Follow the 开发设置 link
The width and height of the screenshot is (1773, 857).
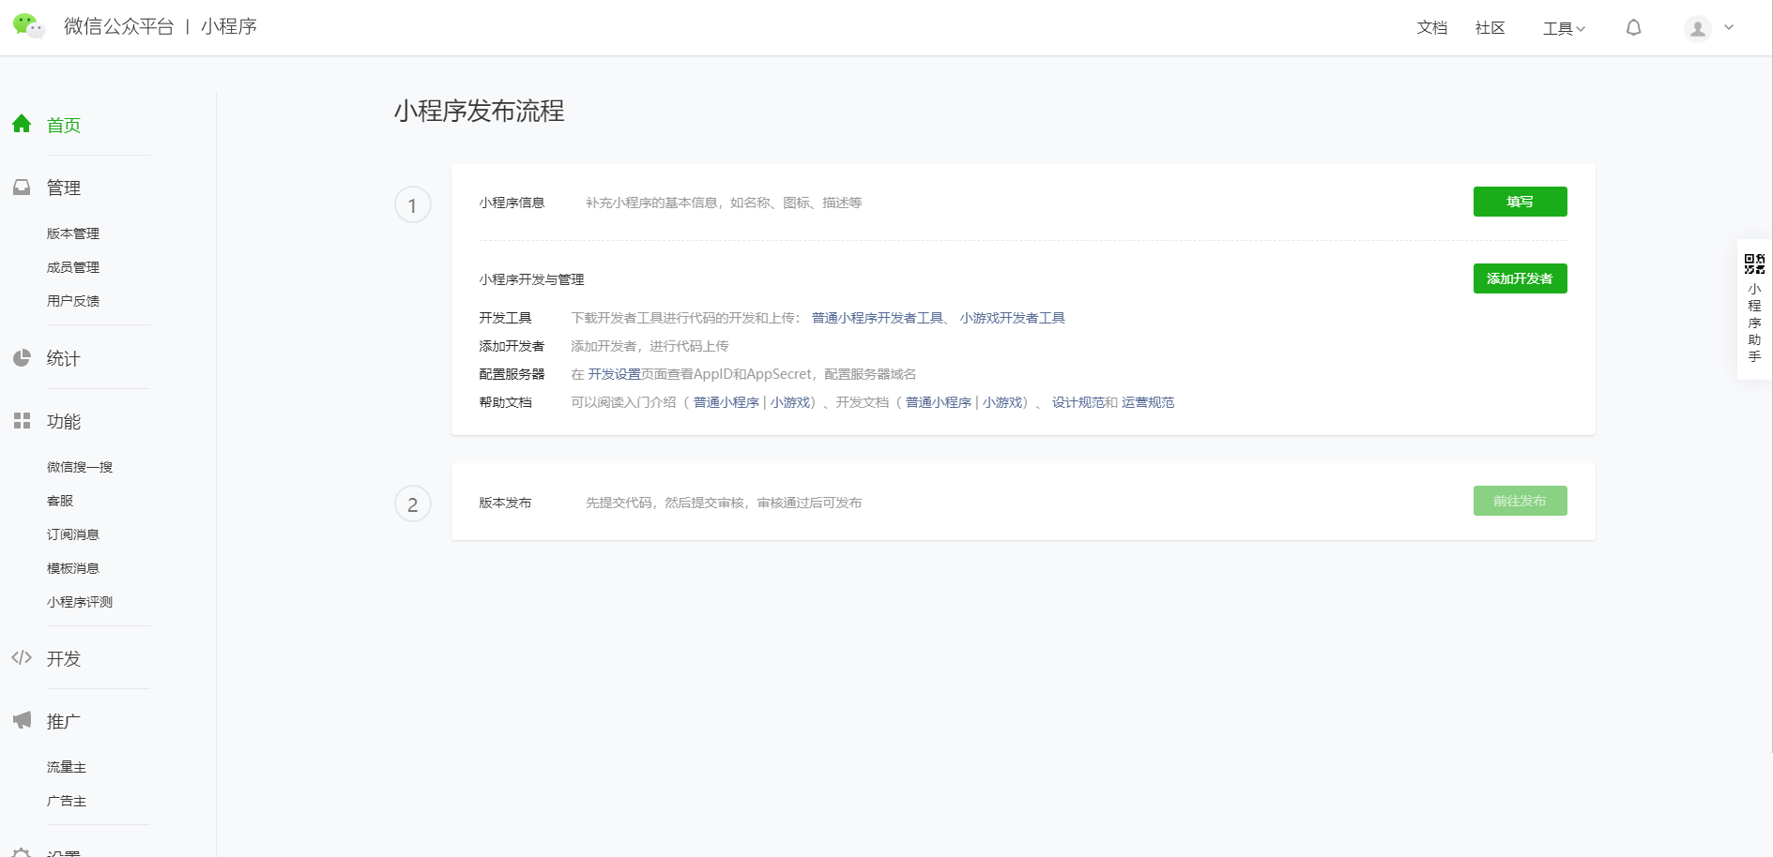(x=614, y=374)
